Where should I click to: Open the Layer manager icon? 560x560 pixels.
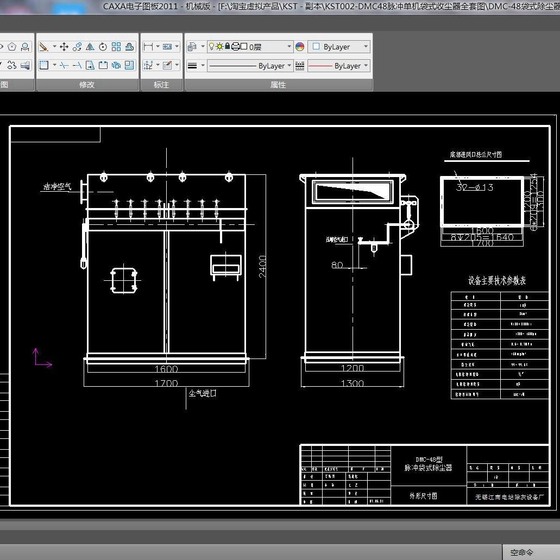pos(192,47)
